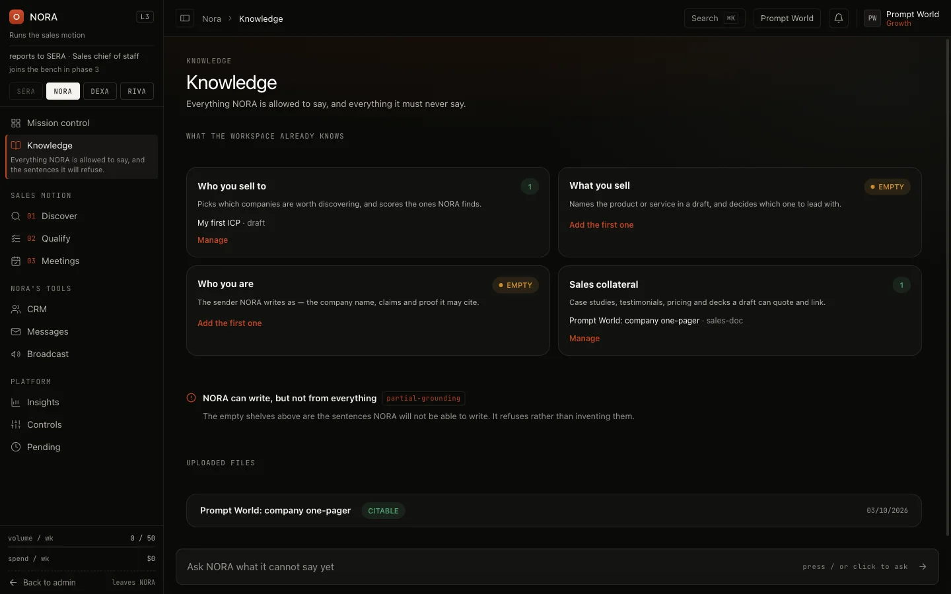Screen dimensions: 951x594
Task: Open the CRM tool
Action: tap(82, 310)
